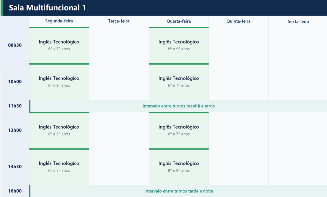Image resolution: width=327 pixels, height=197 pixels.
Task: Select the 14h30 time label
Action: [x=15, y=167]
